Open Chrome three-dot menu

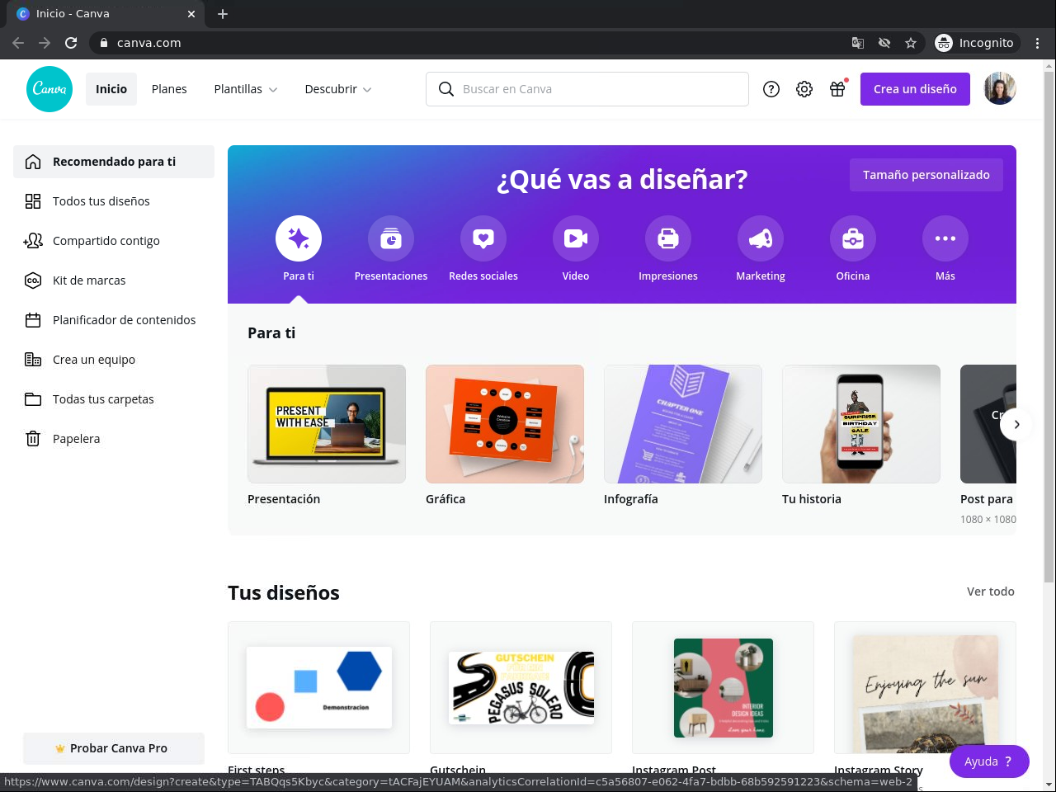point(1038,43)
